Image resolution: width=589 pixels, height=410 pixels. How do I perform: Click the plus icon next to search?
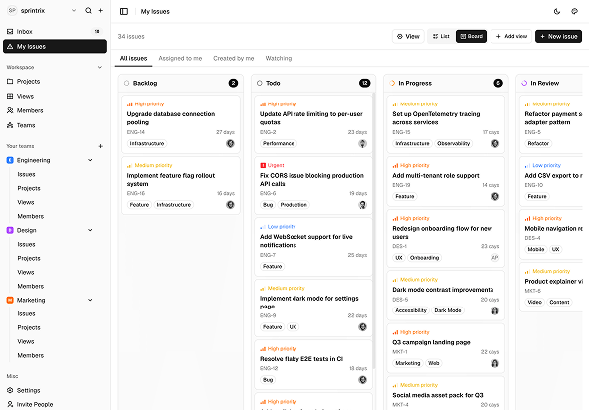(x=101, y=11)
